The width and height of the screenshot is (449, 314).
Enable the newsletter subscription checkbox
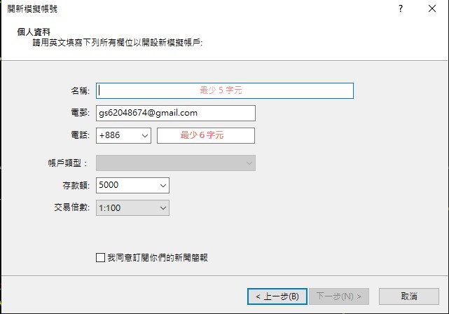100,258
